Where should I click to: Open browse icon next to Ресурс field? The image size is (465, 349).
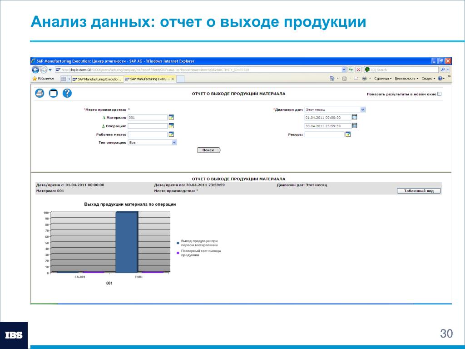coord(348,135)
